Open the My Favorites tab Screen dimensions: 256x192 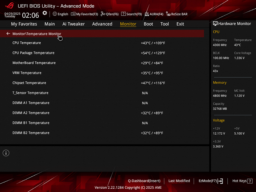[x=24, y=24]
